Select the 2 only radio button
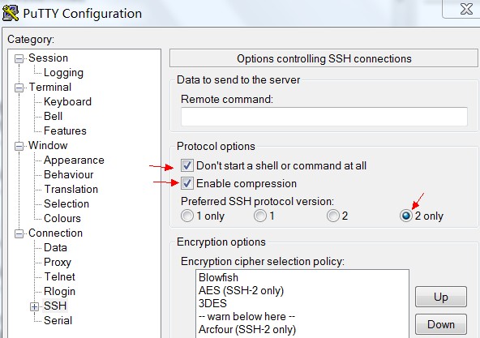Image resolution: width=480 pixels, height=338 pixels. coord(406,216)
